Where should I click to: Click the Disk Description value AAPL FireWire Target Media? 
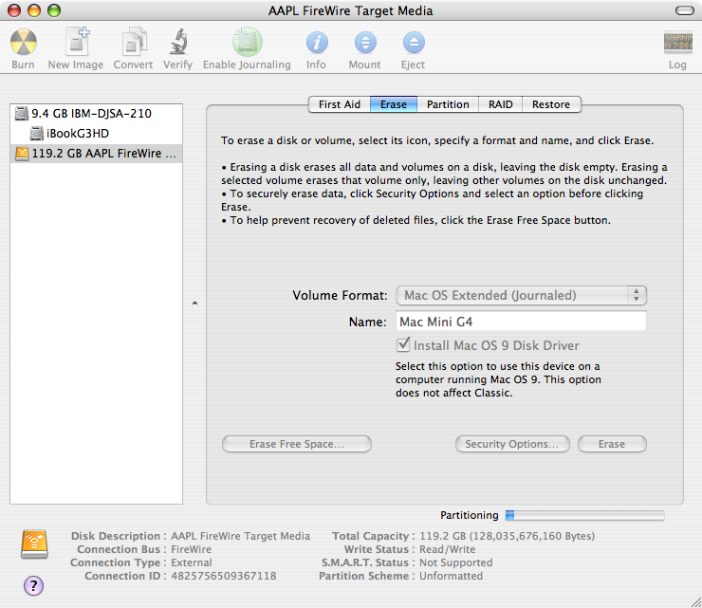(240, 536)
